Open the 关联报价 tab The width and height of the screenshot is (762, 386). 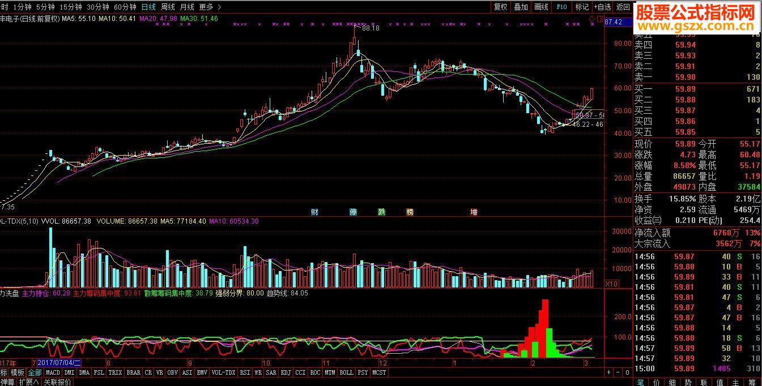pyautogui.click(x=57, y=382)
